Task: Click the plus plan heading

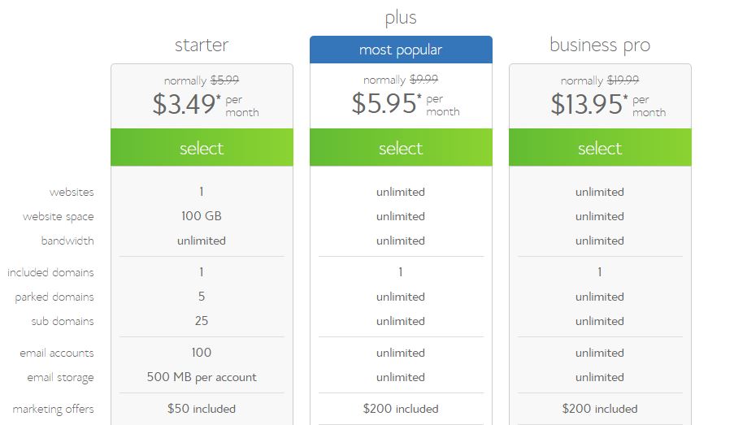Action: click(401, 18)
